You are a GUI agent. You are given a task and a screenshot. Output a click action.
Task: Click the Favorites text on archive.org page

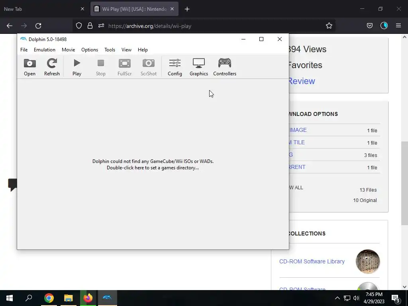point(305,65)
